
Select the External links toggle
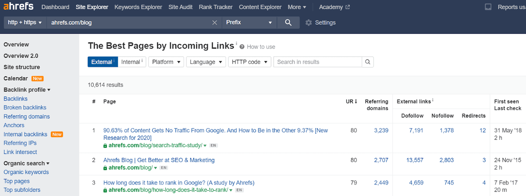103,62
